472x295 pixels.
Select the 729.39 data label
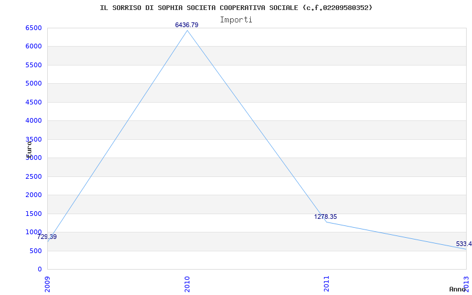click(x=47, y=237)
